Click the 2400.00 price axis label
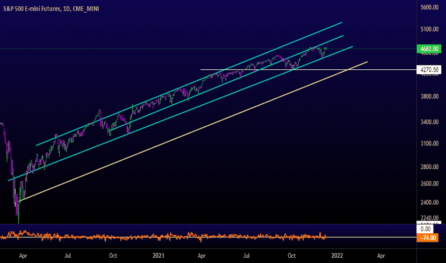The height and width of the screenshot is (263, 446). point(430,202)
